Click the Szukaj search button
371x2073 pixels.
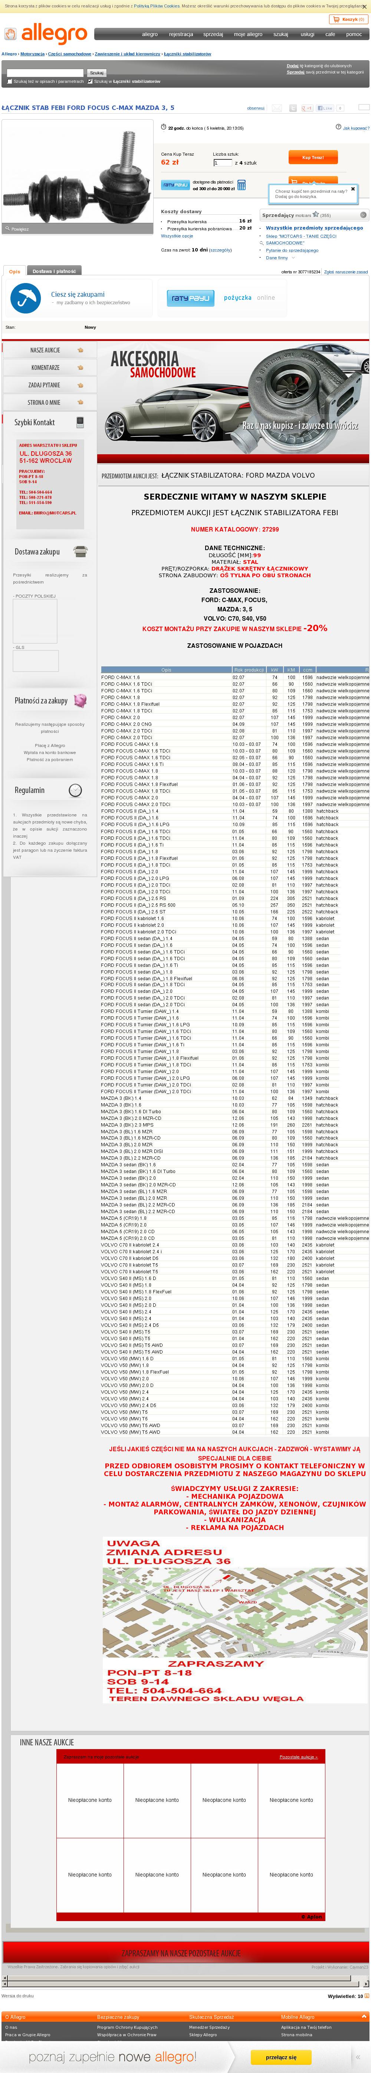[96, 72]
